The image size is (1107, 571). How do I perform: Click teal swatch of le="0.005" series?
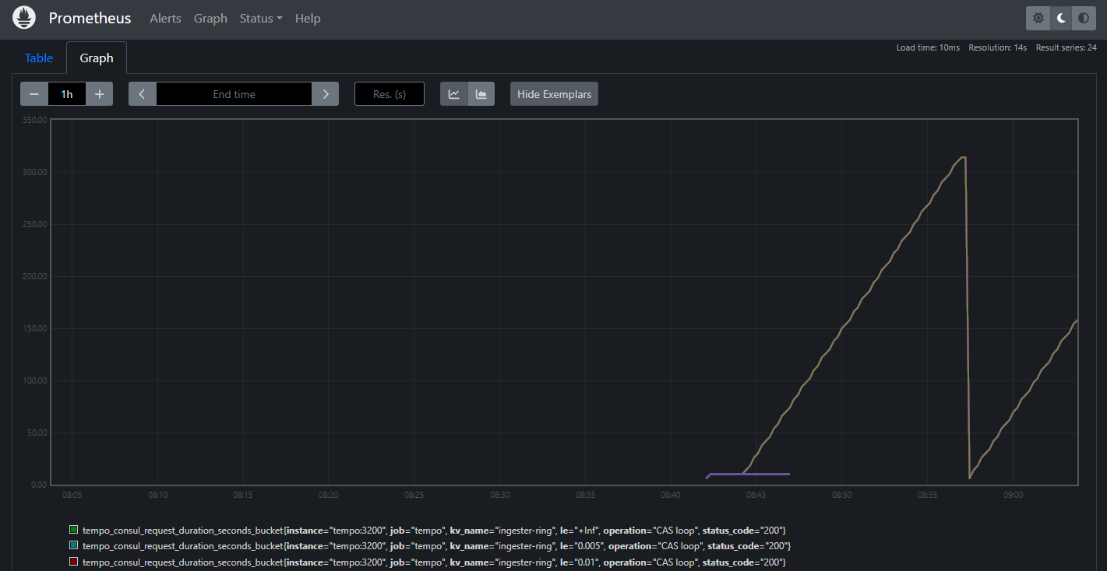click(74, 546)
